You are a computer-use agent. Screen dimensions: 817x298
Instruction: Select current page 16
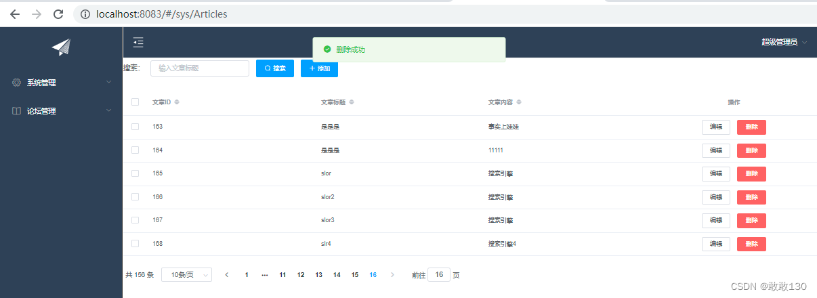point(373,275)
